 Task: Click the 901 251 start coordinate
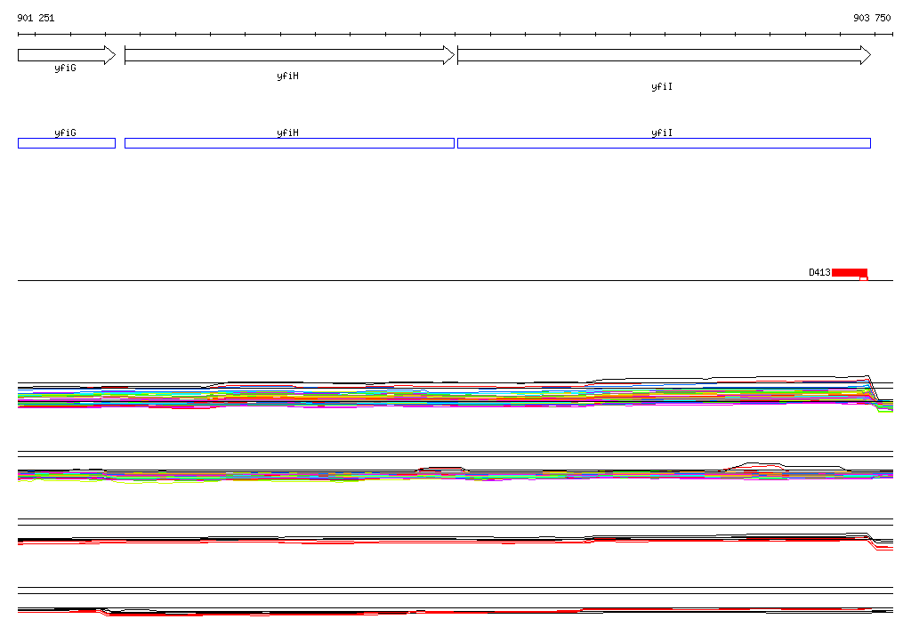tap(36, 18)
